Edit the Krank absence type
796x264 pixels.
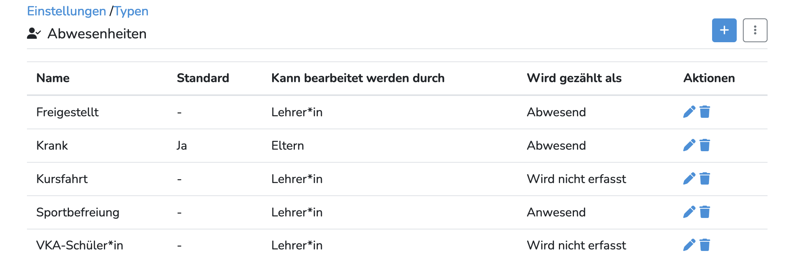coord(689,145)
